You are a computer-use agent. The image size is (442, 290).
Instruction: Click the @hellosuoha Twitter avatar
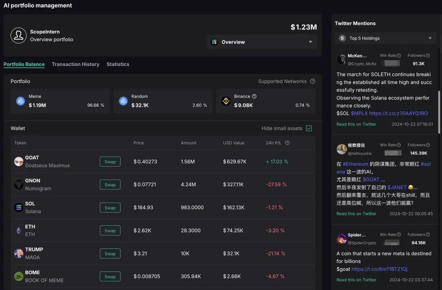click(x=341, y=149)
